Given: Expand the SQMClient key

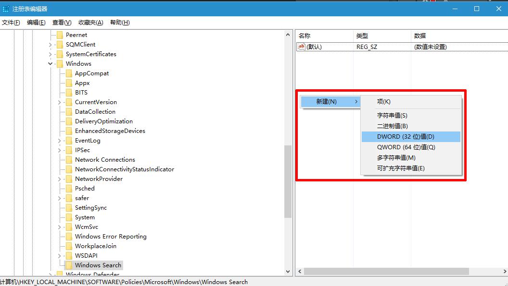Looking at the screenshot, I should pos(51,45).
